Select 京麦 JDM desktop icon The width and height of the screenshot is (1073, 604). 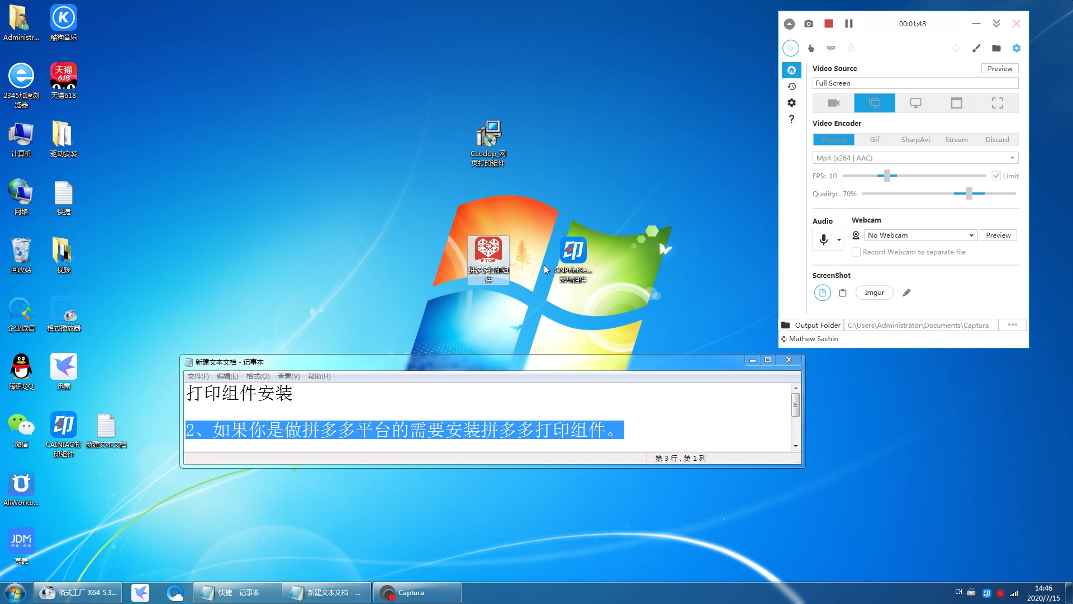[21, 546]
